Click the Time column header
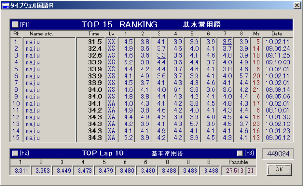The height and width of the screenshot is (186, 303). click(94, 34)
